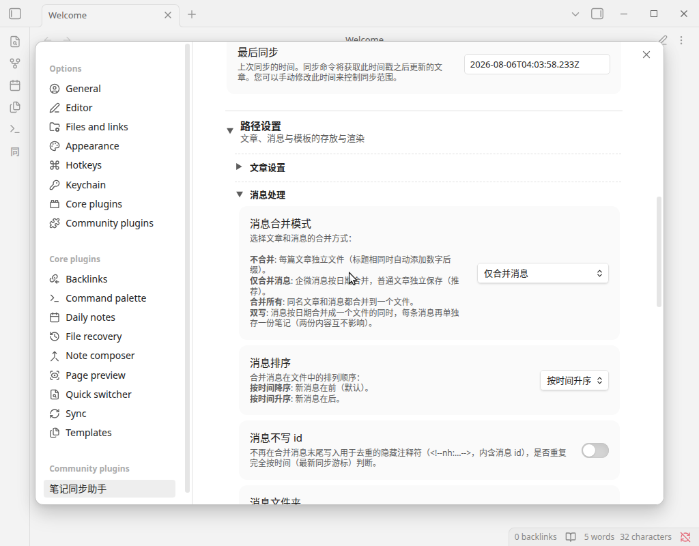Viewport: 699px width, 546px height.
Task: Open Page preview plugin settings
Action: click(110, 375)
